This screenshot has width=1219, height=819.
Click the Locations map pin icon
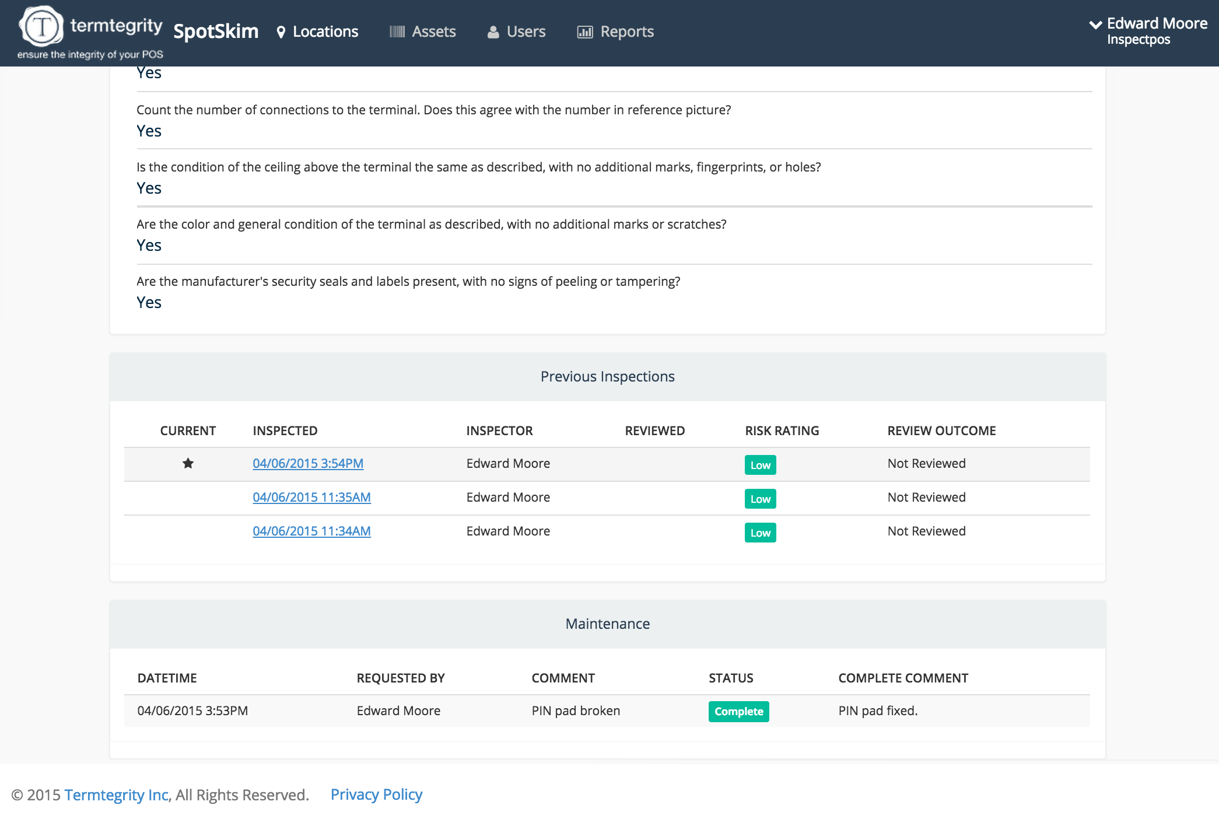point(281,32)
